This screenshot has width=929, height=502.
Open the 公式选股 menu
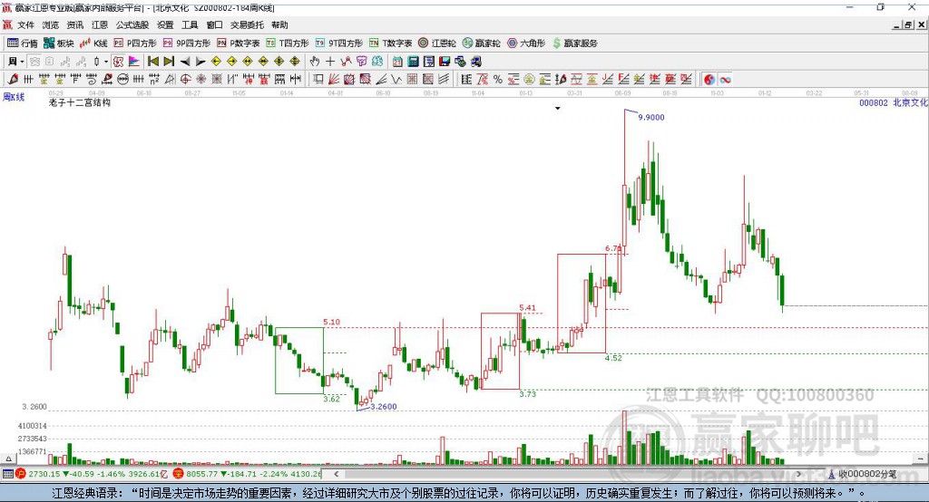[132, 24]
